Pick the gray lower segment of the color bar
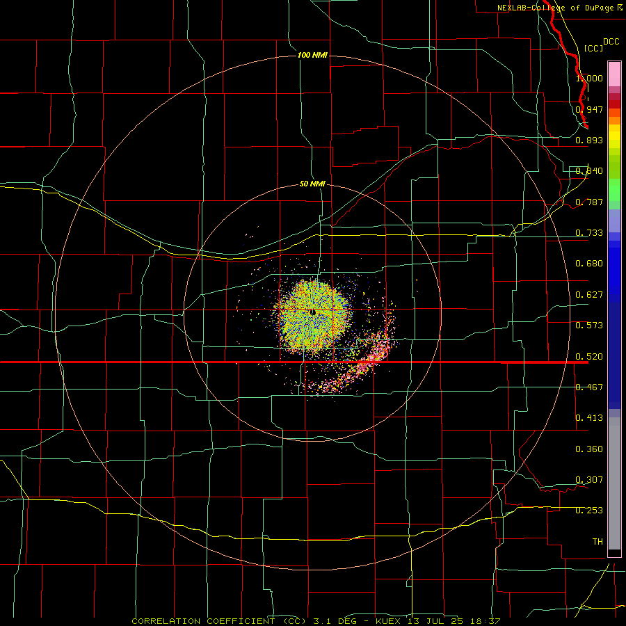 pos(614,483)
